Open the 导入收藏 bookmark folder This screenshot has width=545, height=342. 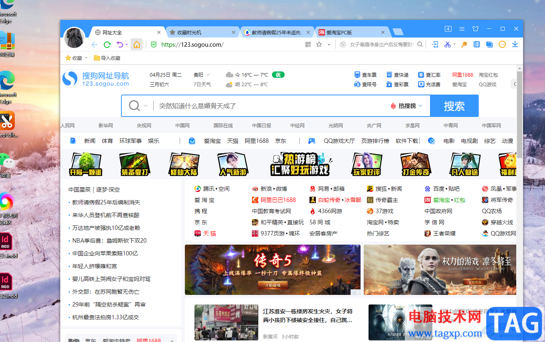107,58
